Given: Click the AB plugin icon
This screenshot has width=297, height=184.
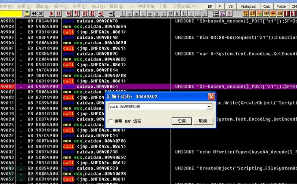Looking at the screenshot, I should coord(259,14).
